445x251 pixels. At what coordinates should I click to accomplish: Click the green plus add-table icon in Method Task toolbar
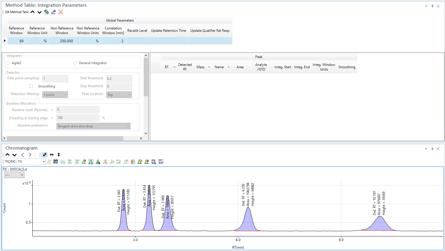pyautogui.click(x=46, y=12)
